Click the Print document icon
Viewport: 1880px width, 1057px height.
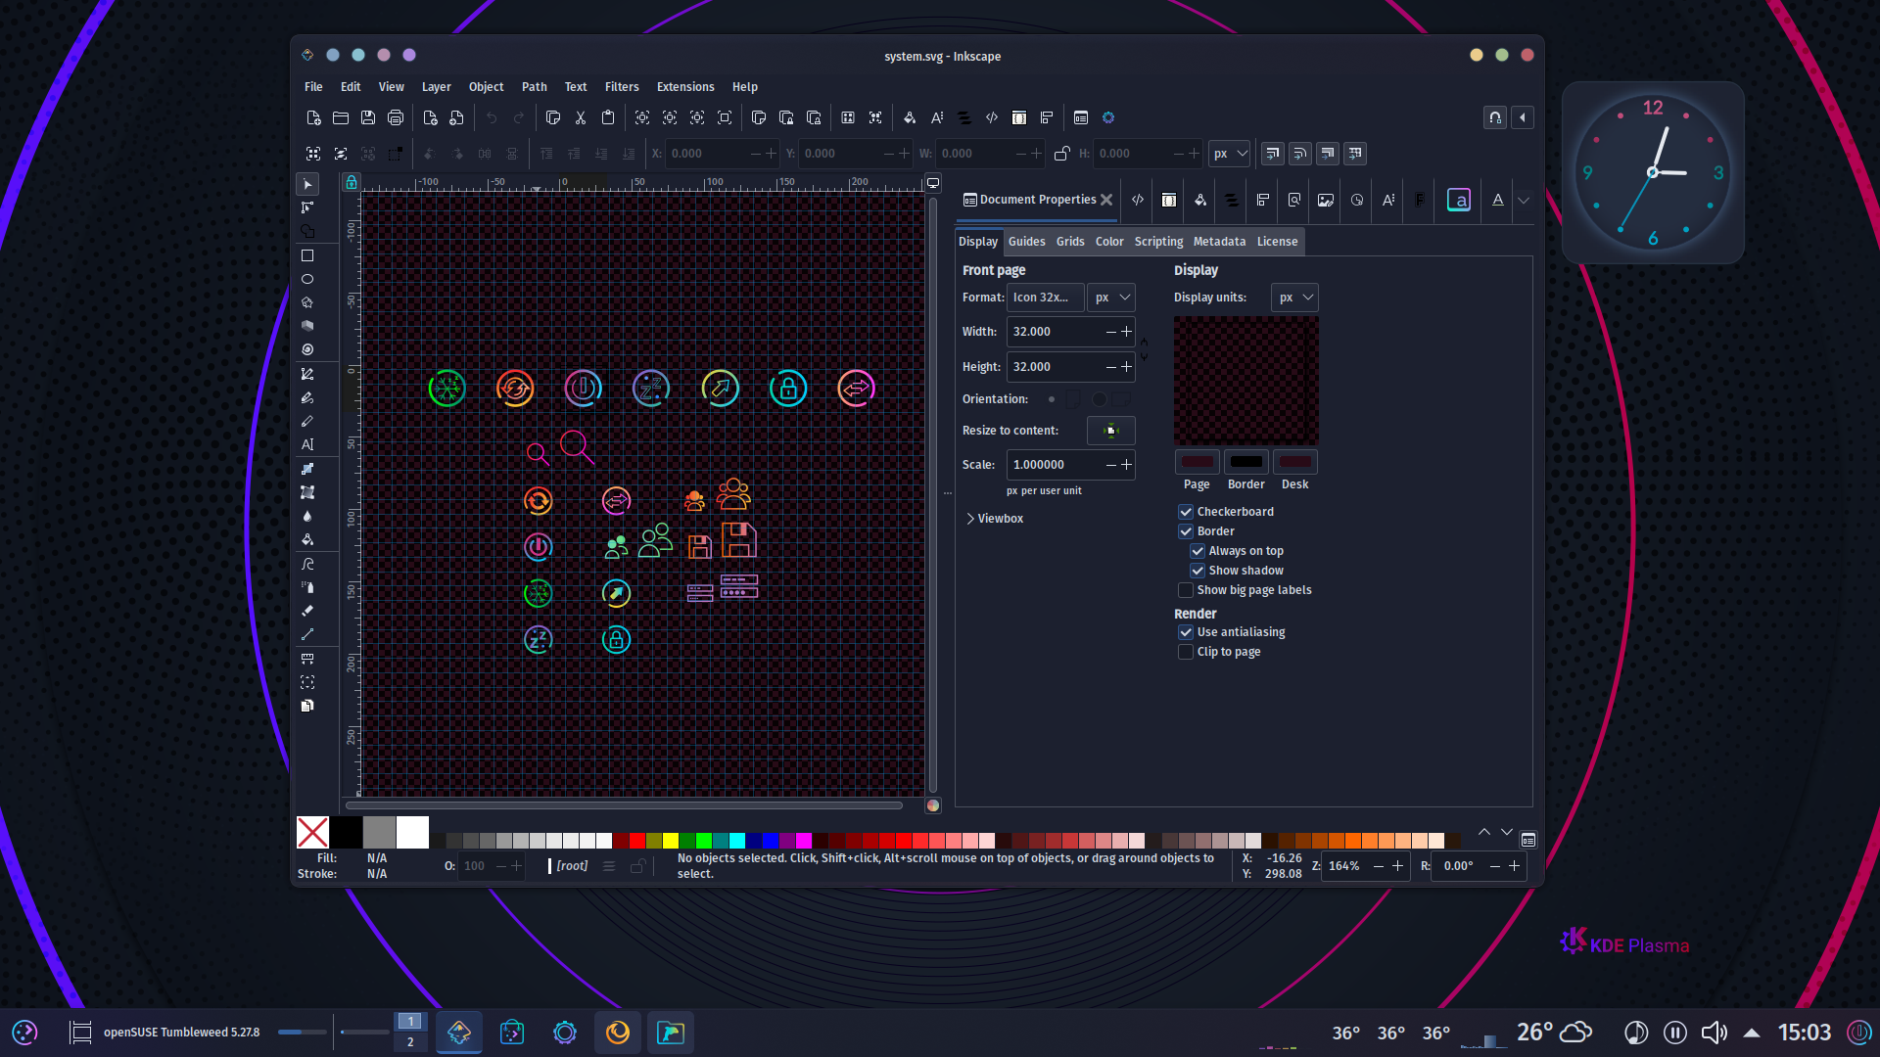pos(396,117)
